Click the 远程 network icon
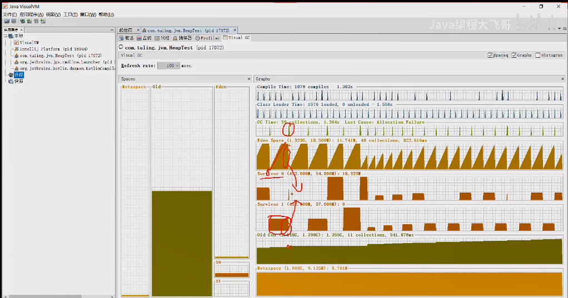 click(x=11, y=75)
